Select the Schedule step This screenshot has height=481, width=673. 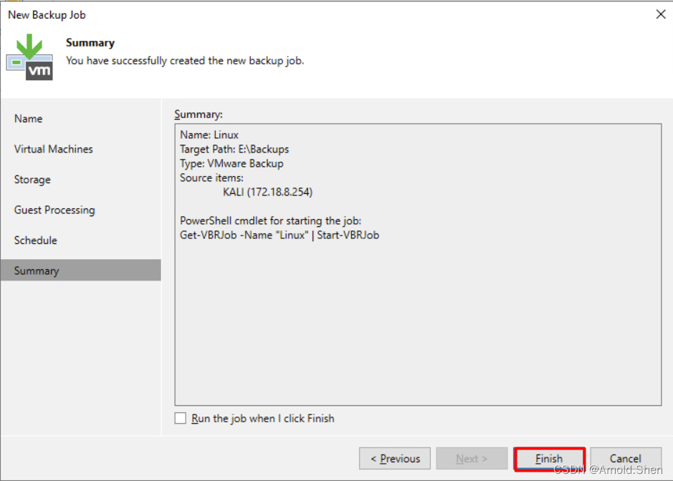point(36,240)
